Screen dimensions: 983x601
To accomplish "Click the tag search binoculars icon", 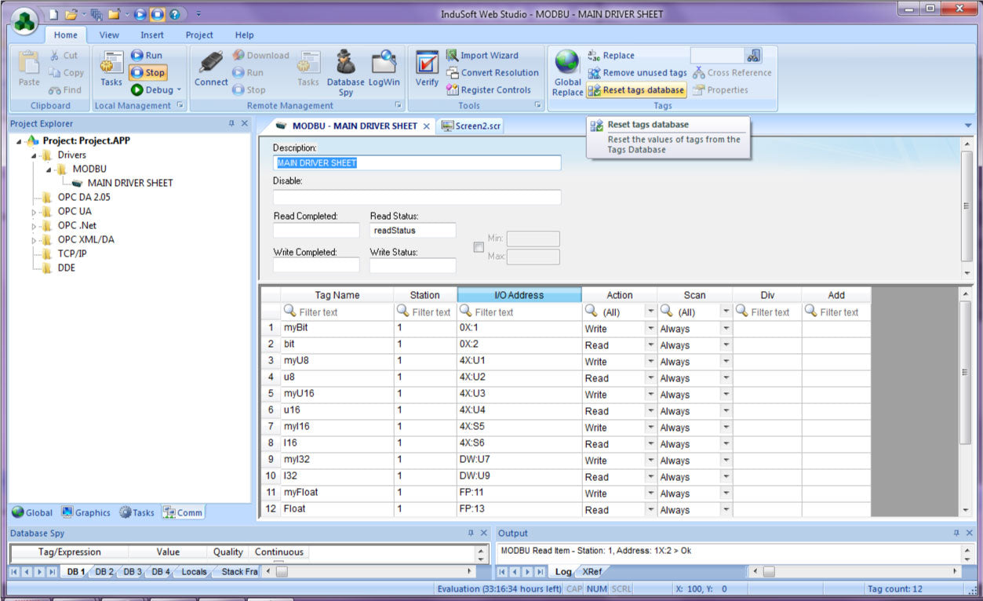I will coord(754,56).
